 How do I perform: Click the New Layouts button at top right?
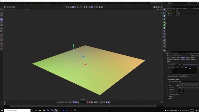[193, 3]
